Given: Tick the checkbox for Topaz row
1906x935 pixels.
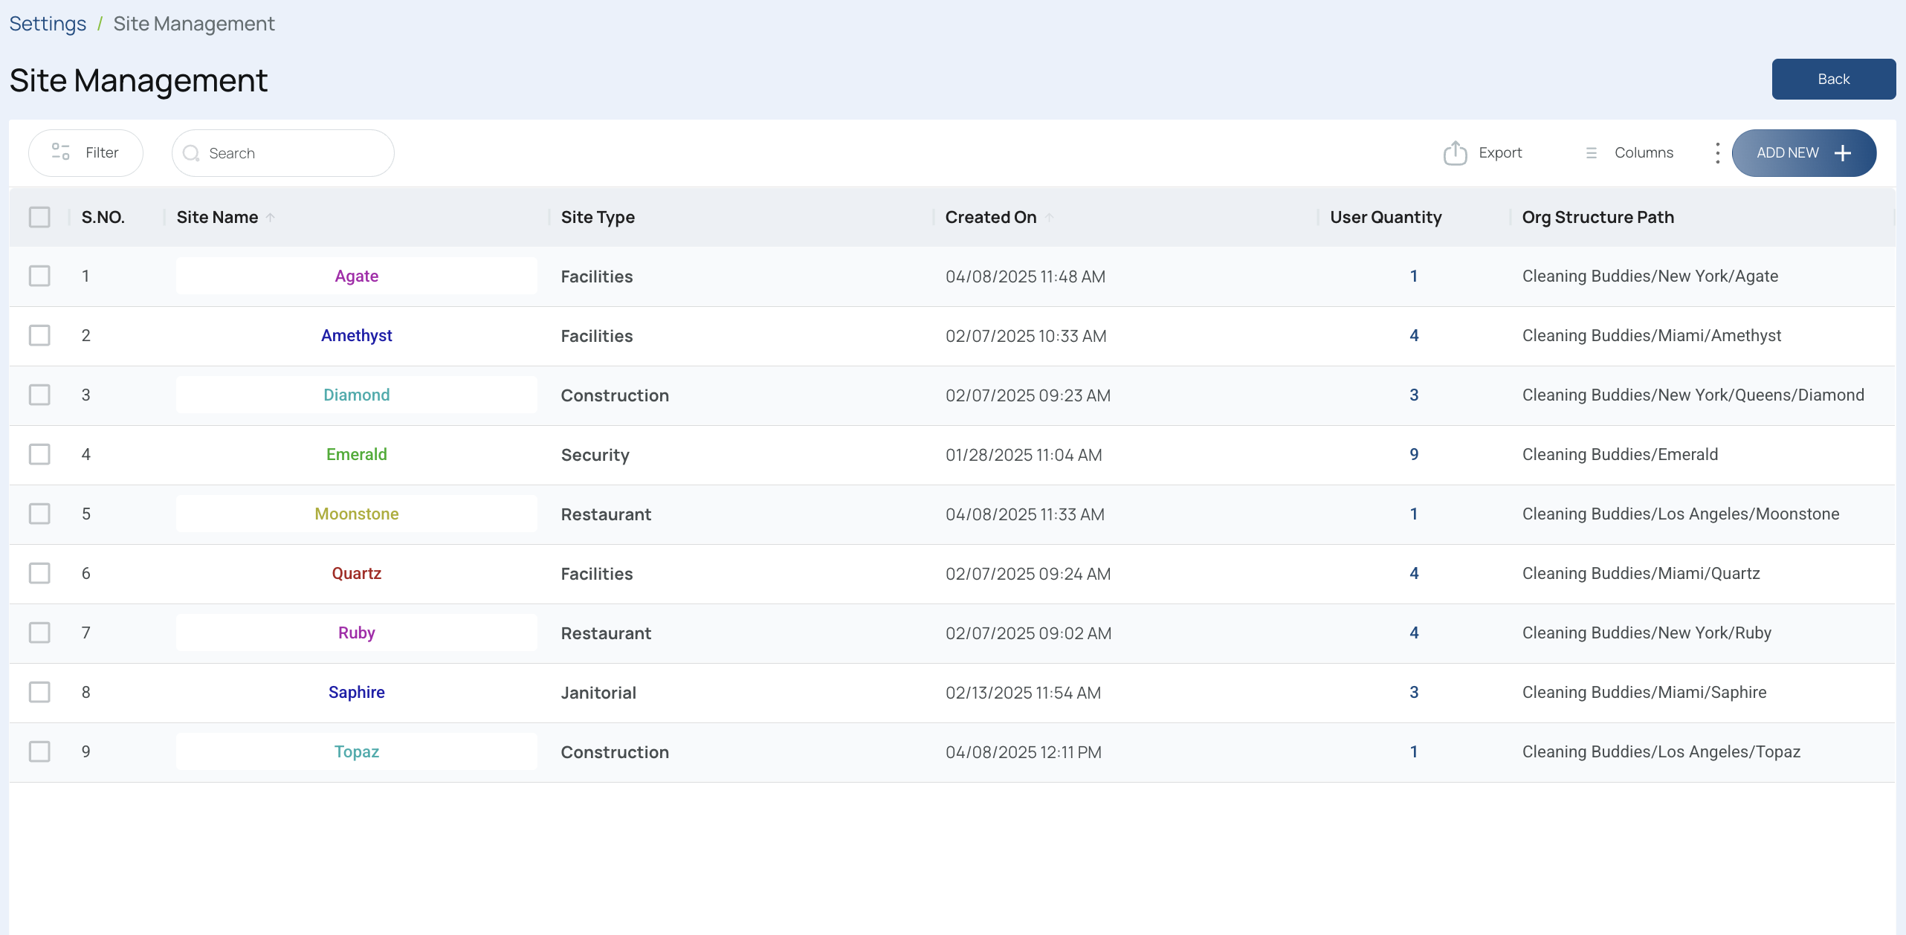Looking at the screenshot, I should pos(39,751).
